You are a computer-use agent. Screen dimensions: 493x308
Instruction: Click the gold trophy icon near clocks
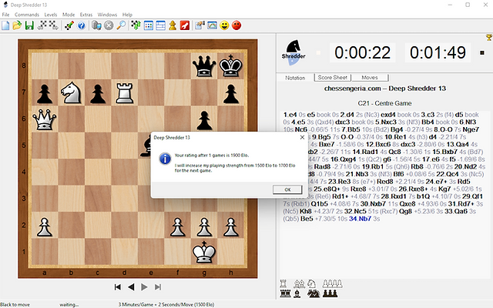(x=489, y=38)
